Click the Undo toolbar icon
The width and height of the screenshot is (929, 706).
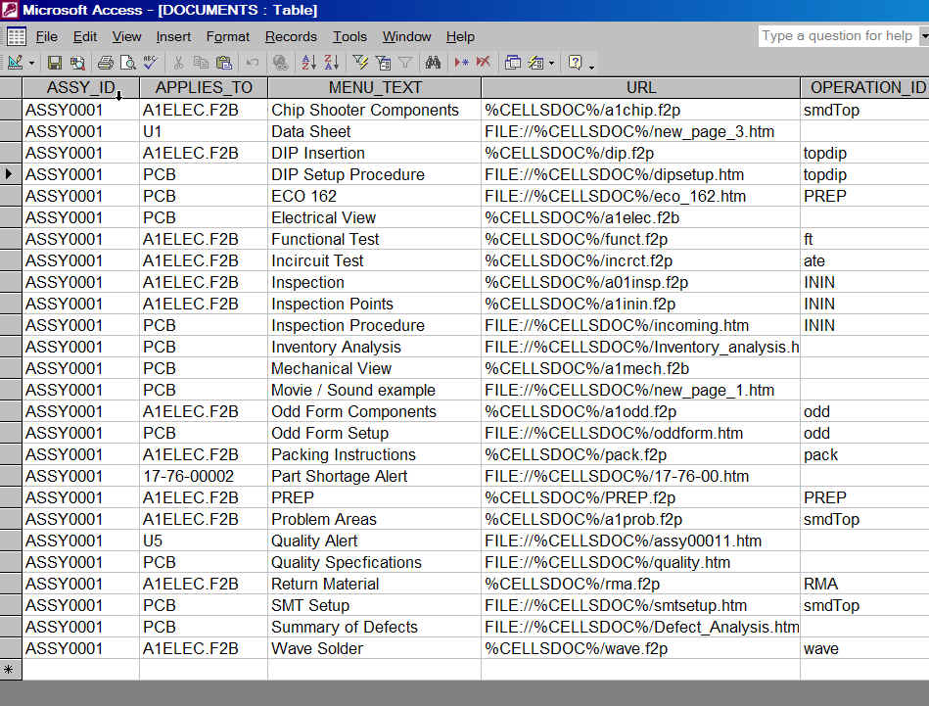(253, 63)
